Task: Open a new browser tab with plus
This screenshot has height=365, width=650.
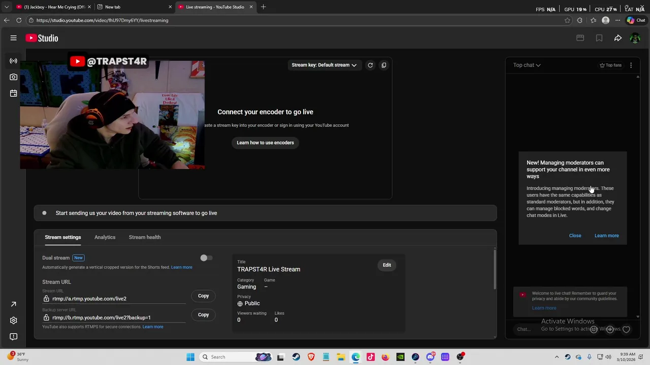Action: coord(263,7)
